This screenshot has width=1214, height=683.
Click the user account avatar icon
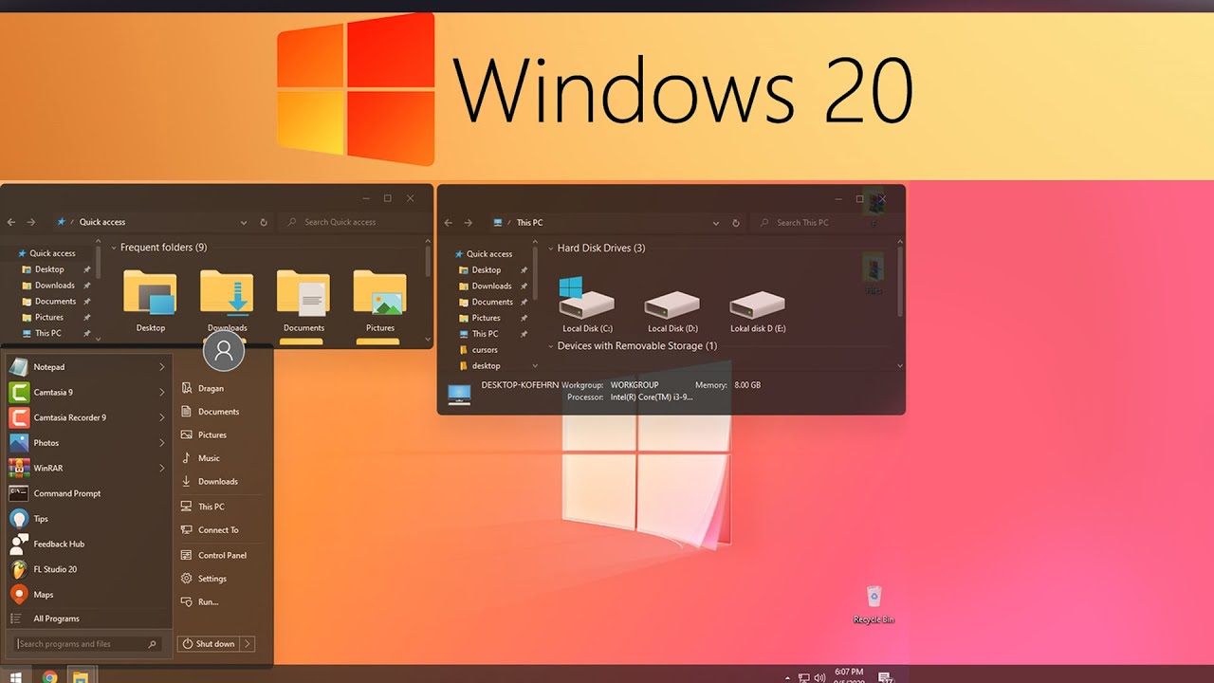224,351
